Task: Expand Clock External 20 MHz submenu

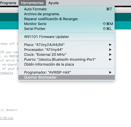Action: (66, 55)
